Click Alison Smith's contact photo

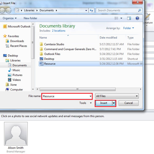pyautogui.click(x=16, y=134)
